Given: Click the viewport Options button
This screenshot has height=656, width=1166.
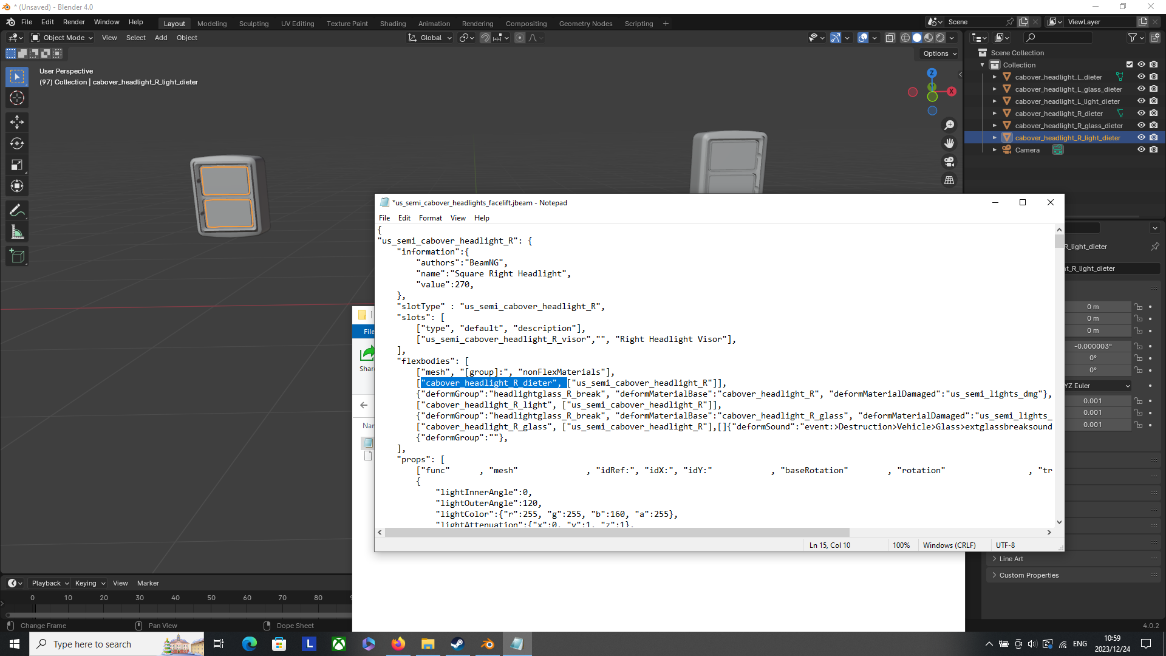Looking at the screenshot, I should point(939,53).
